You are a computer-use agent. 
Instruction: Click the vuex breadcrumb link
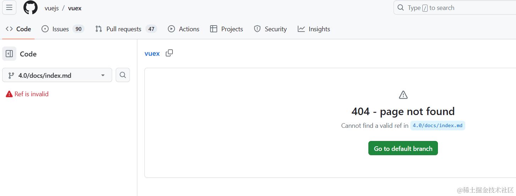click(x=152, y=54)
